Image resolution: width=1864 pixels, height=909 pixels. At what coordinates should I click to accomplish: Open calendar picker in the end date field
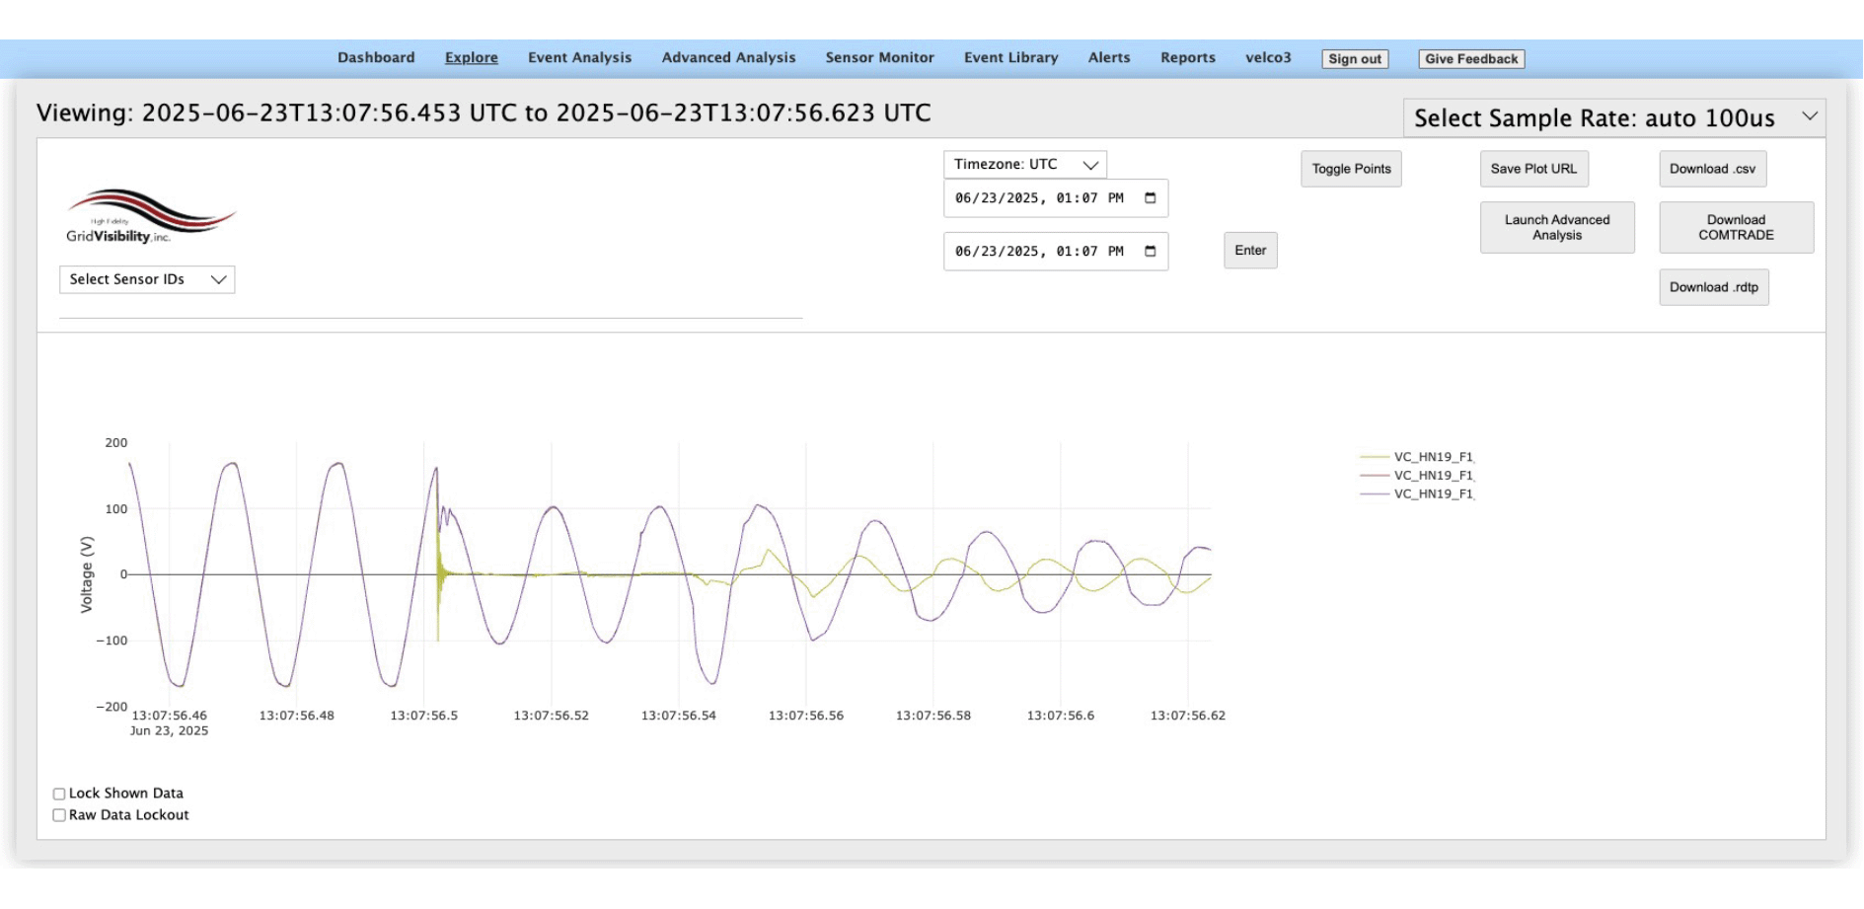1150,252
